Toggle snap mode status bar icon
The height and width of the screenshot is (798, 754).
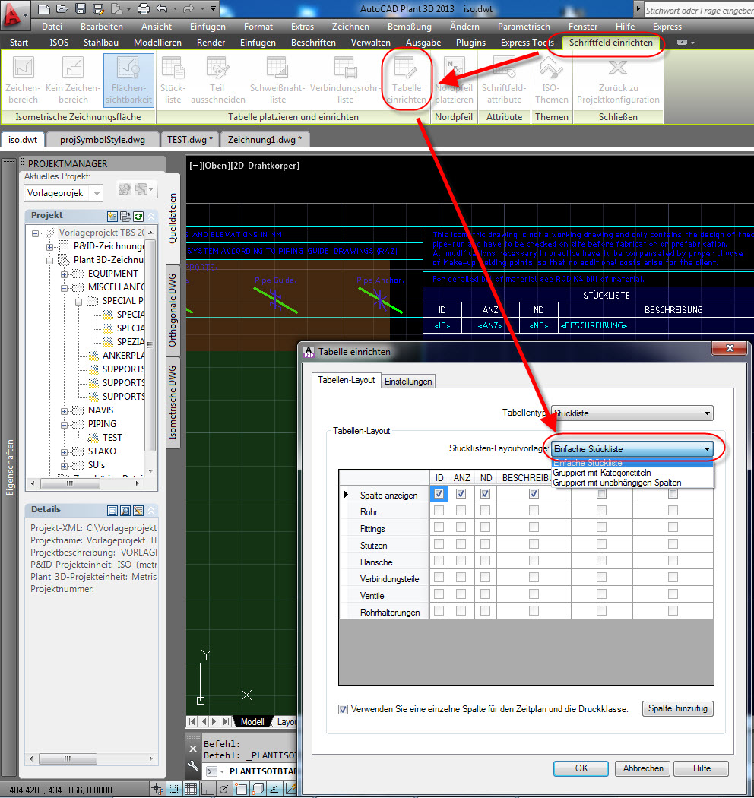click(x=174, y=790)
